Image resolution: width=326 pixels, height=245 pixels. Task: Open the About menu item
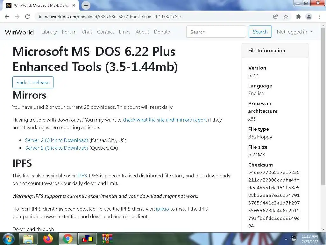[142, 32]
